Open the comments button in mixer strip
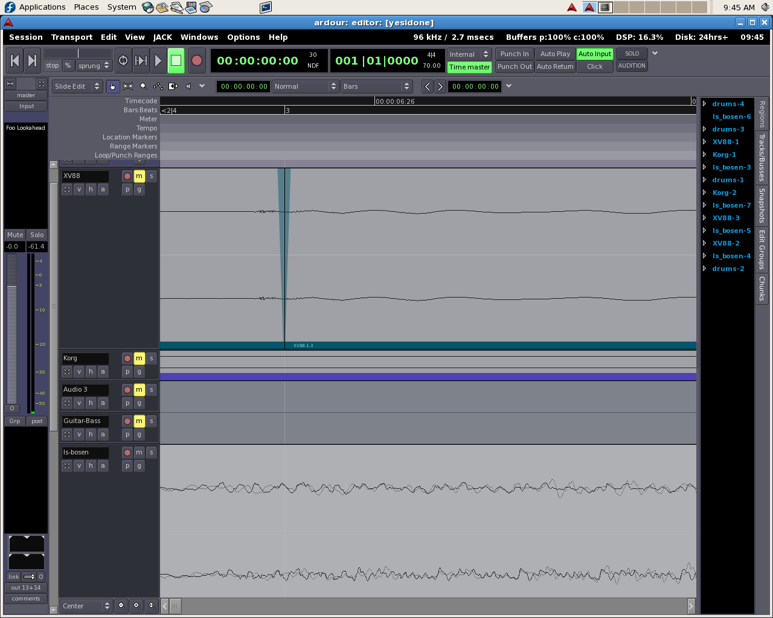 coord(26,599)
